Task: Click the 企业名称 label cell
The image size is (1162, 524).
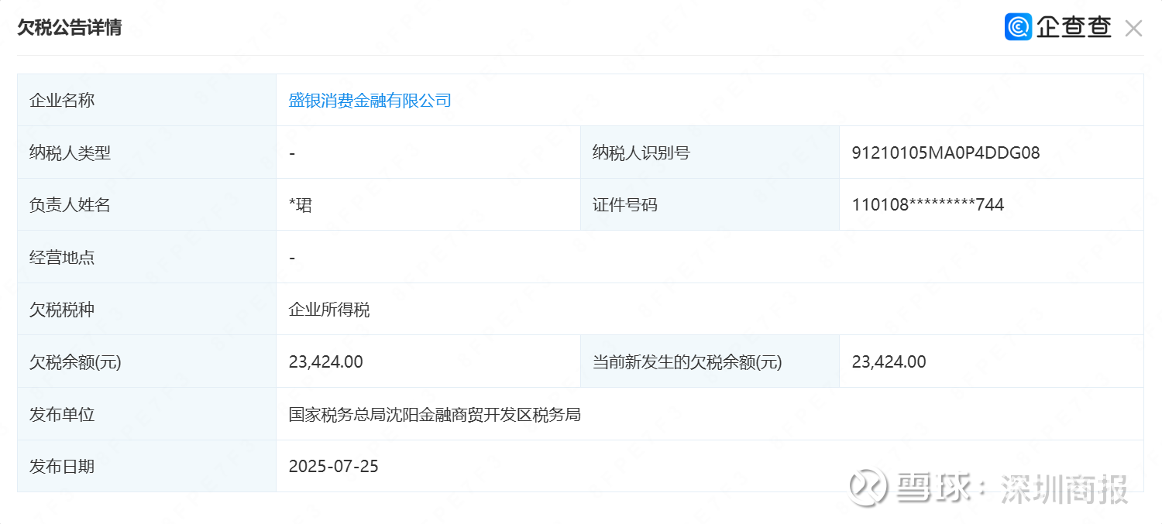Action: coord(147,101)
